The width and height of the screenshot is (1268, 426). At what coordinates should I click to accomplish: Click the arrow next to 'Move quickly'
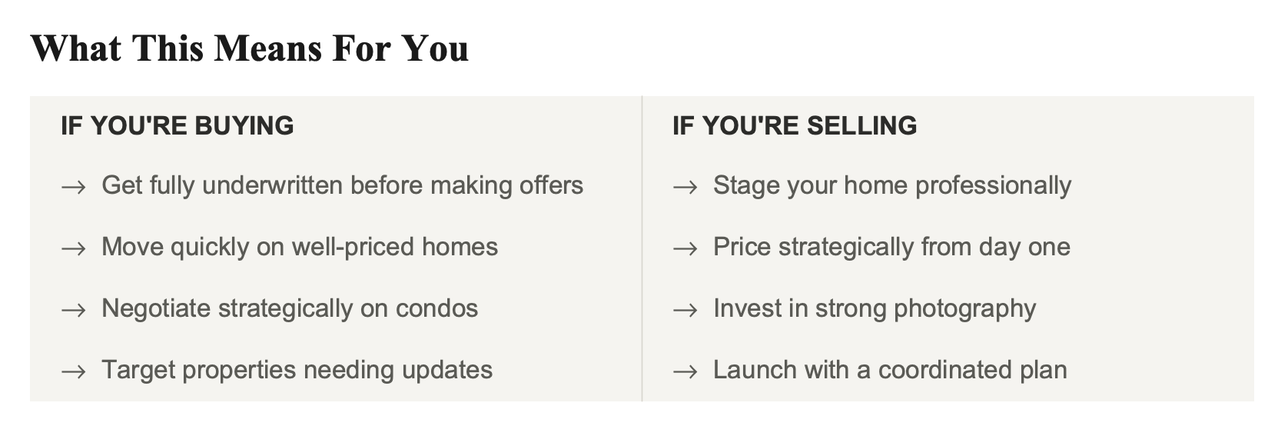point(73,248)
